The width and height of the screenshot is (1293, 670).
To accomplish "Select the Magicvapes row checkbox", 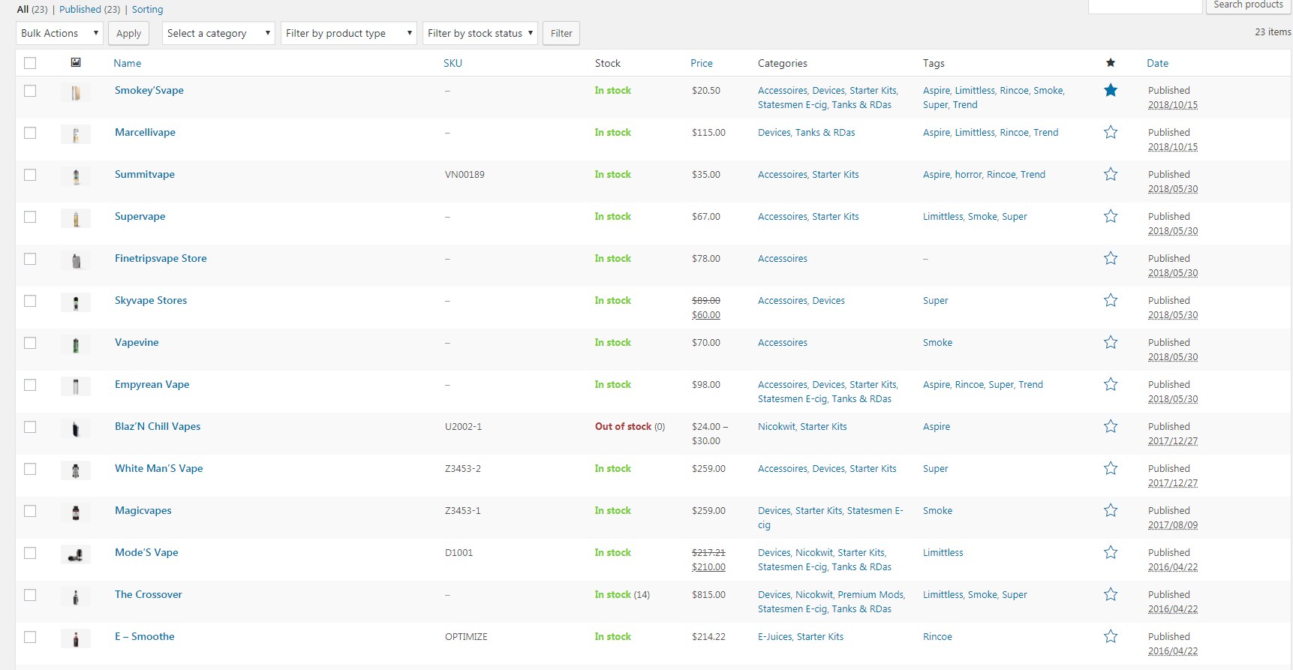I will 30,511.
